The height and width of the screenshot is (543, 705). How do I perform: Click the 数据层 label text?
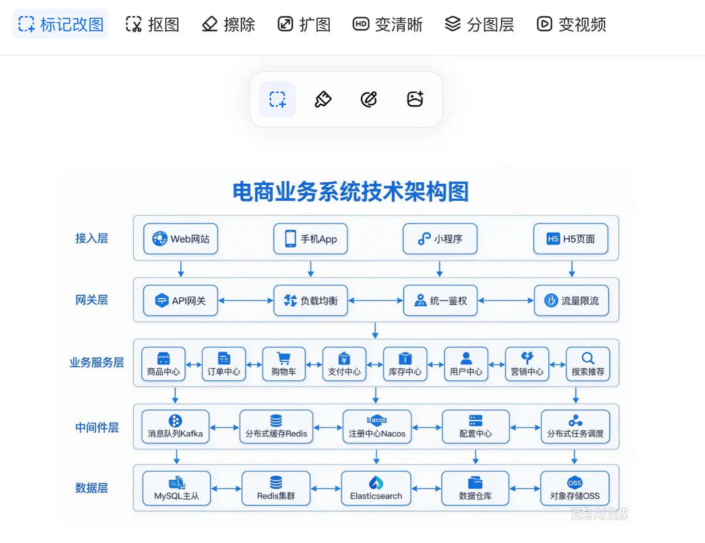pyautogui.click(x=92, y=488)
